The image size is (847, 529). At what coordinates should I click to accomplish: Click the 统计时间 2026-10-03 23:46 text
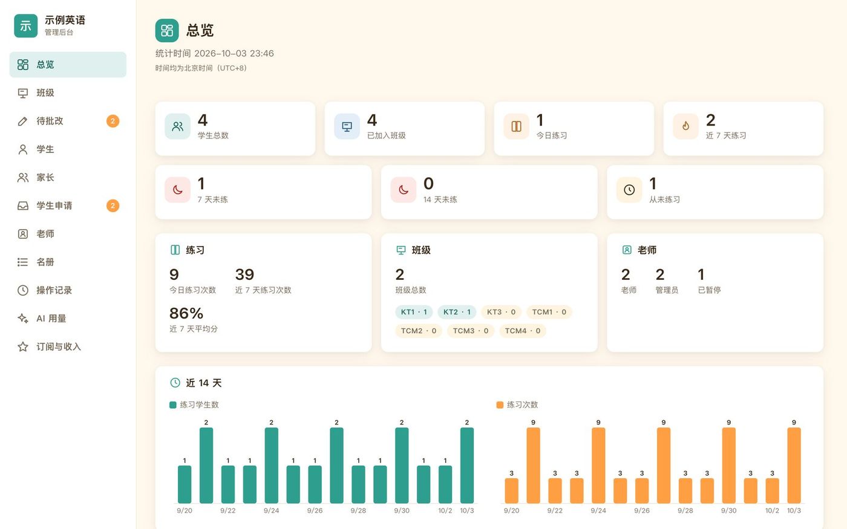tap(215, 53)
